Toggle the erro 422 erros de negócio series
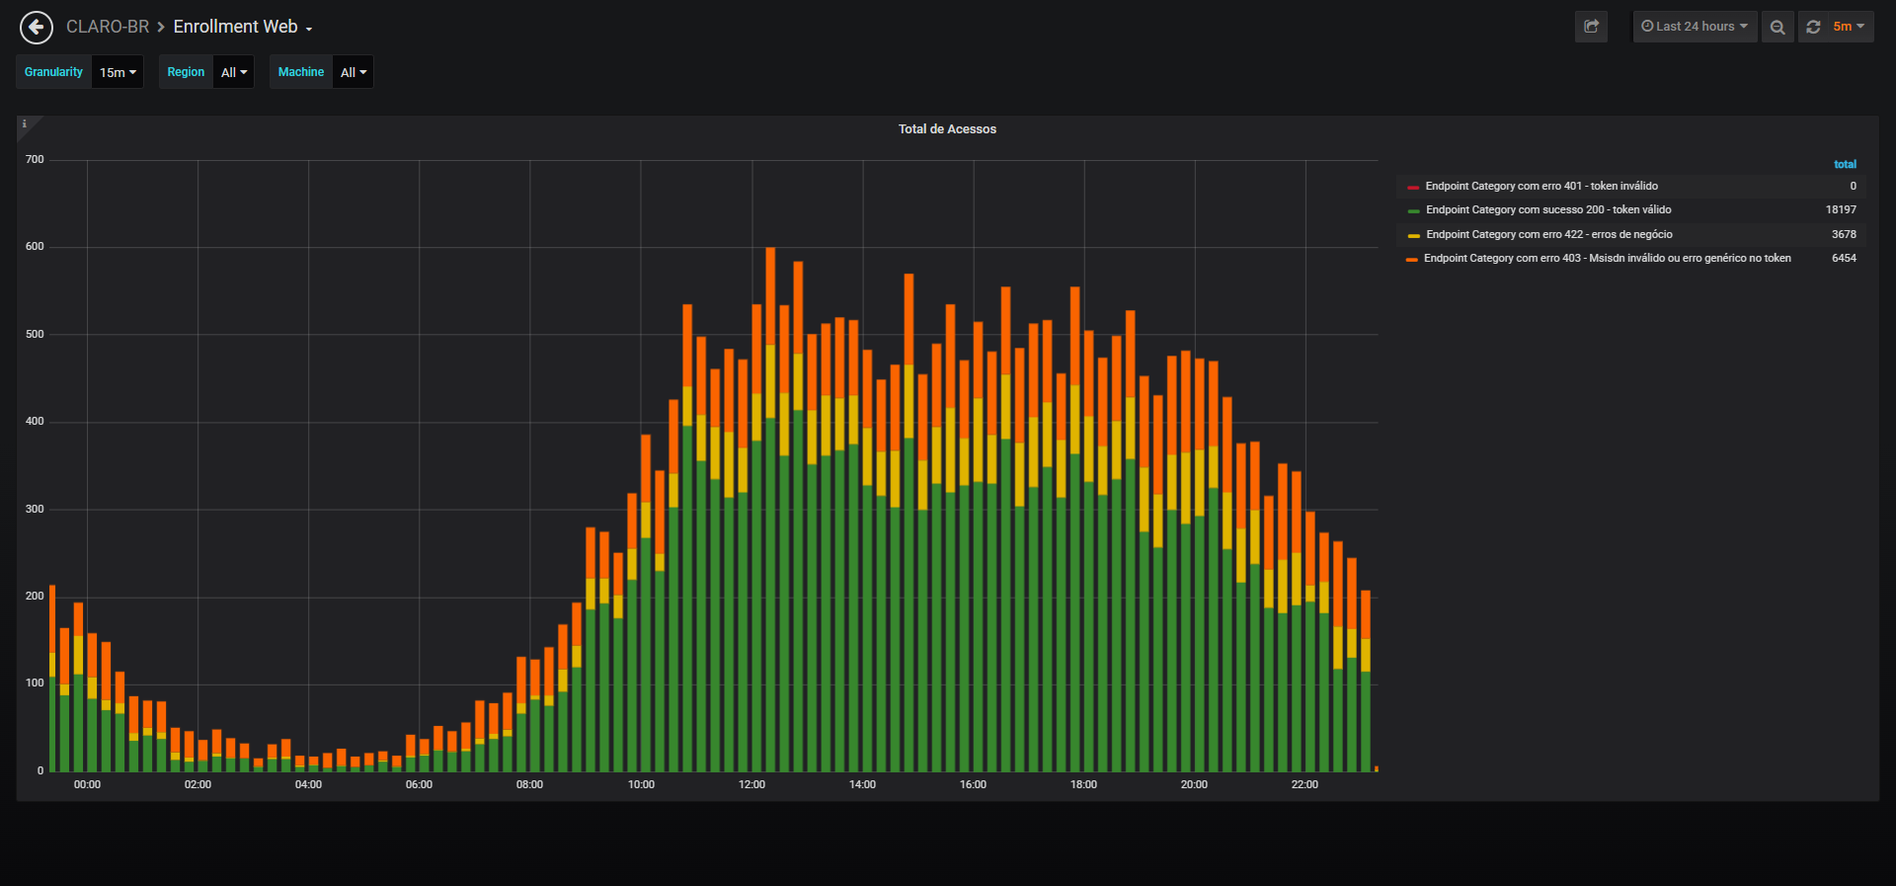1896x886 pixels. pos(1549,234)
